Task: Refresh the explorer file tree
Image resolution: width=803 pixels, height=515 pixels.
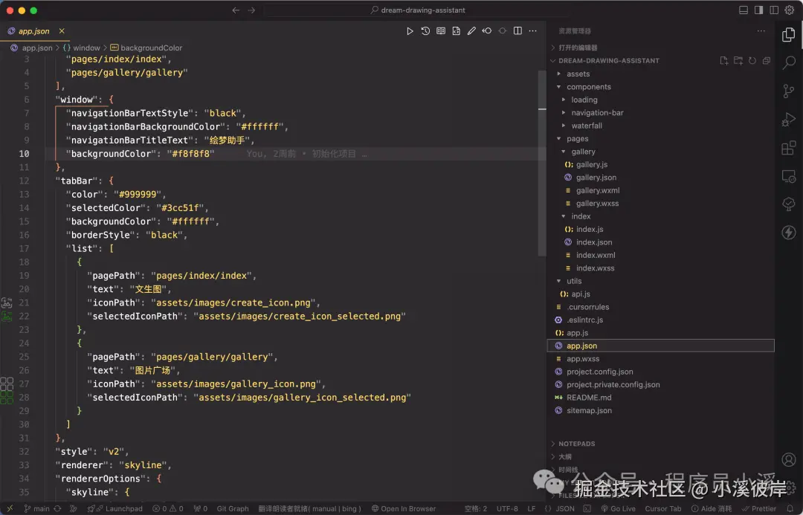Action: (x=752, y=61)
